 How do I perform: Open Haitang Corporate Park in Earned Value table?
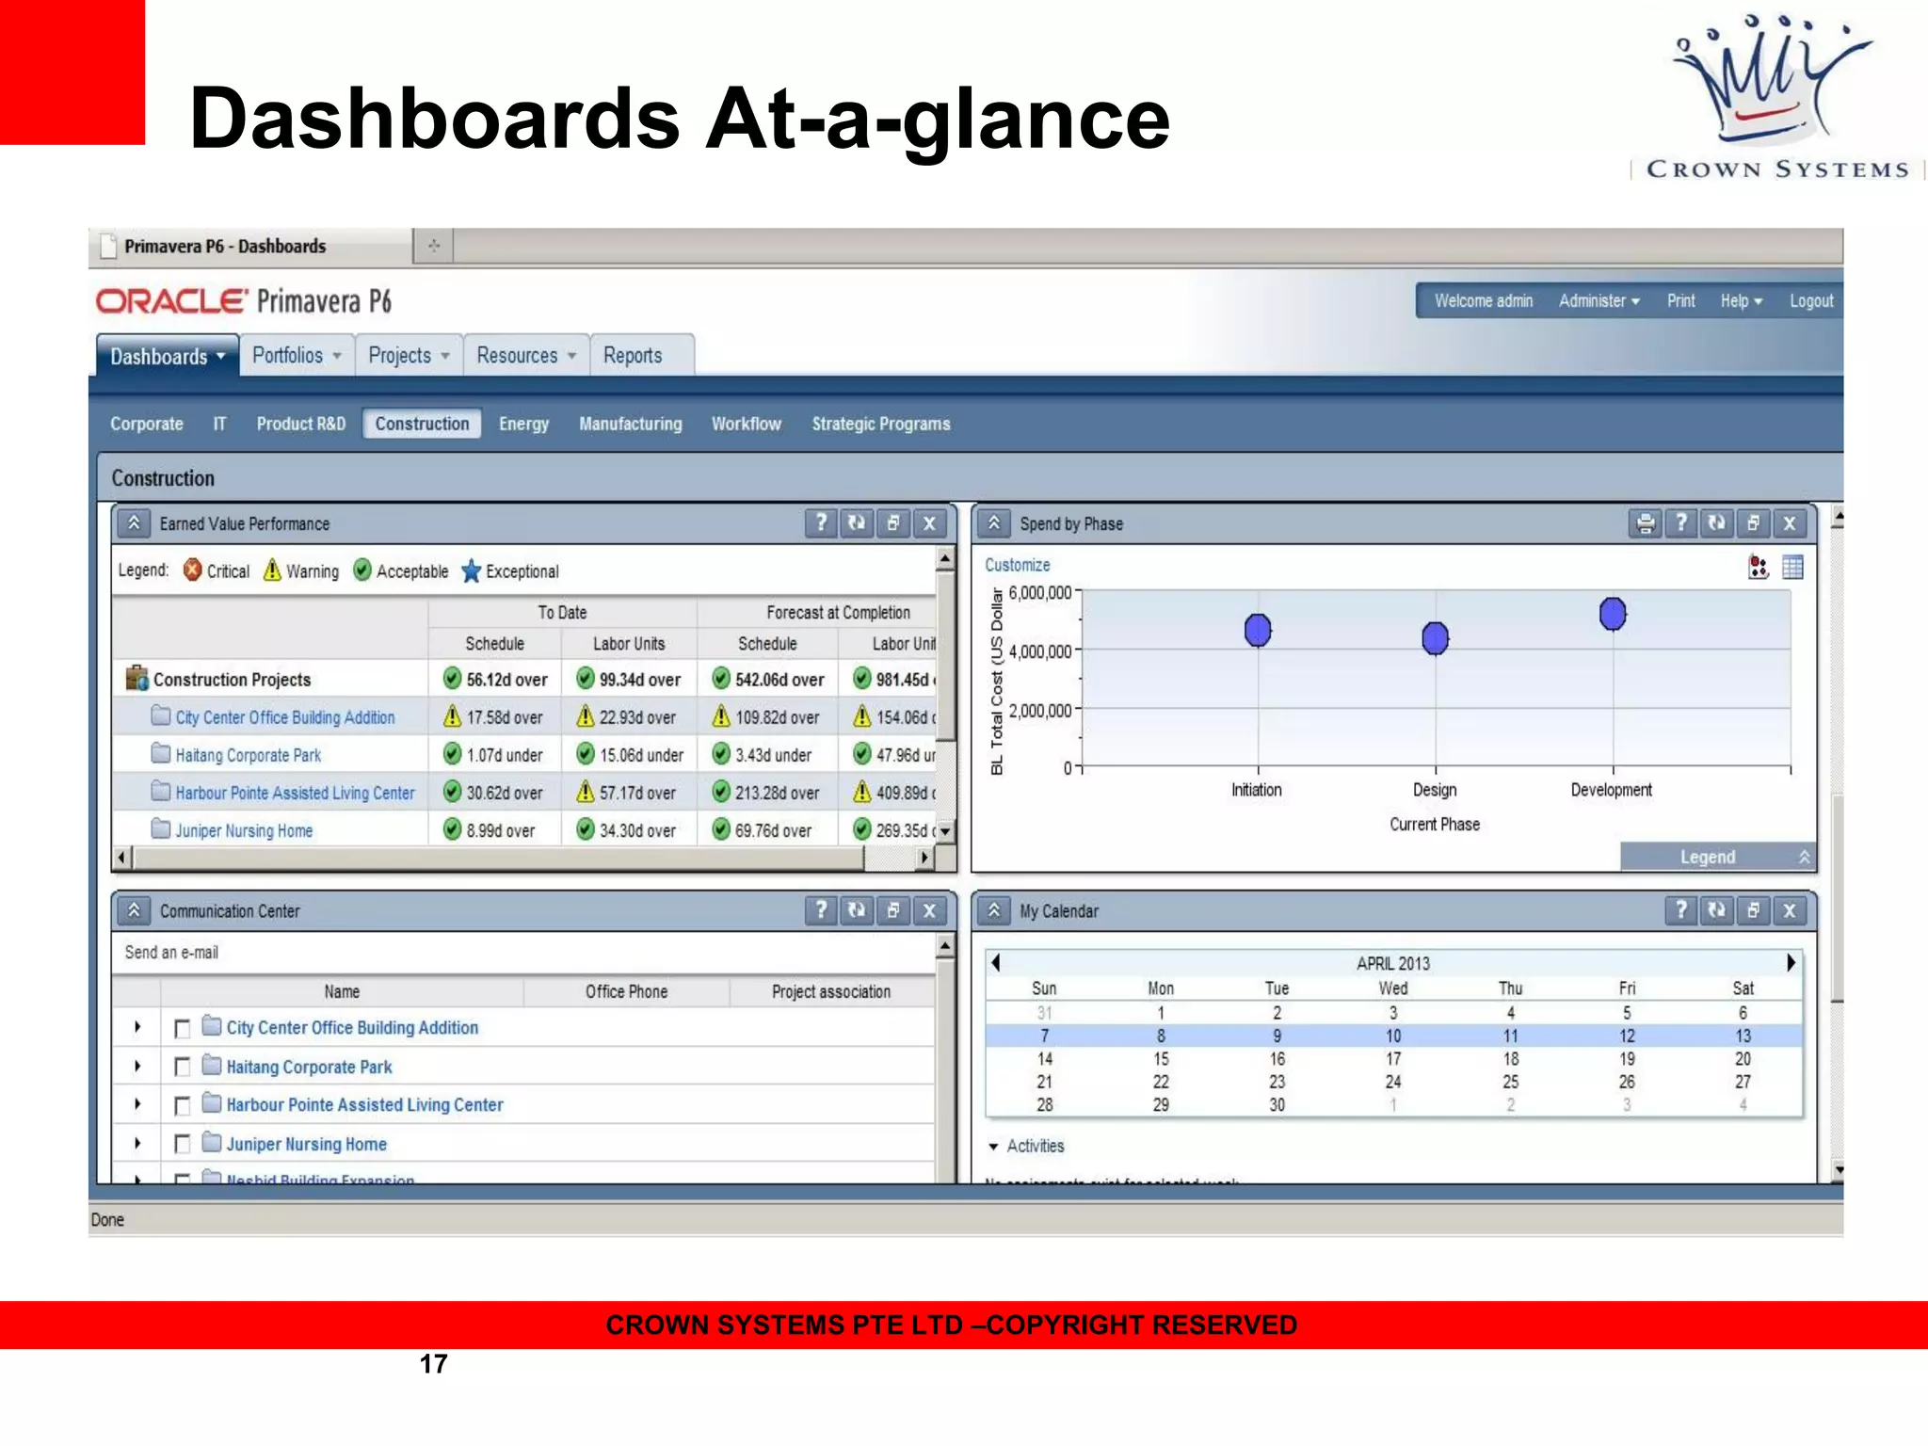248,755
